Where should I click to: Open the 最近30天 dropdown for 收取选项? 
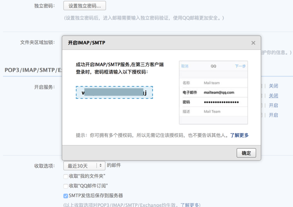85,166
